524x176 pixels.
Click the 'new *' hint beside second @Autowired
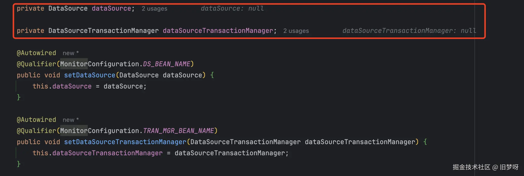71,120
